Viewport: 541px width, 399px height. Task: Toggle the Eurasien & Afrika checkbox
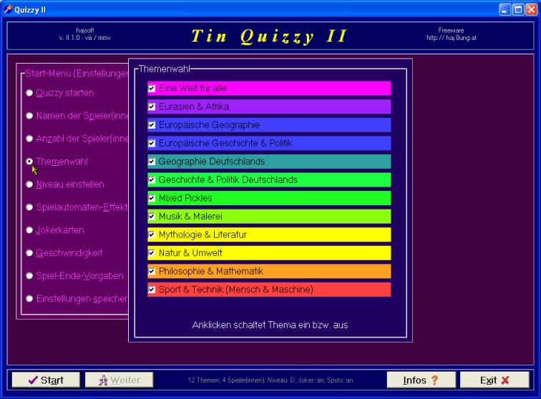152,107
